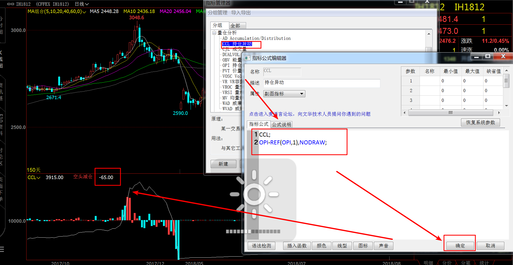
Task: Click the 声音 button
Action: click(x=384, y=246)
